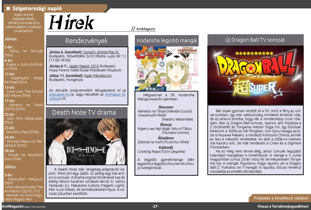Click the large Hírek title

[71, 22]
